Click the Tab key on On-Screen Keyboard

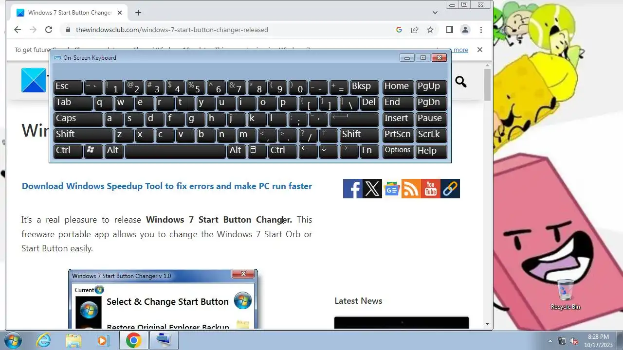tap(73, 103)
